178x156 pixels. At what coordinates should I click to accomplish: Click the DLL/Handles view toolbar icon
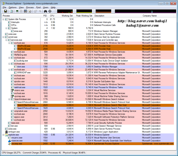30,11
